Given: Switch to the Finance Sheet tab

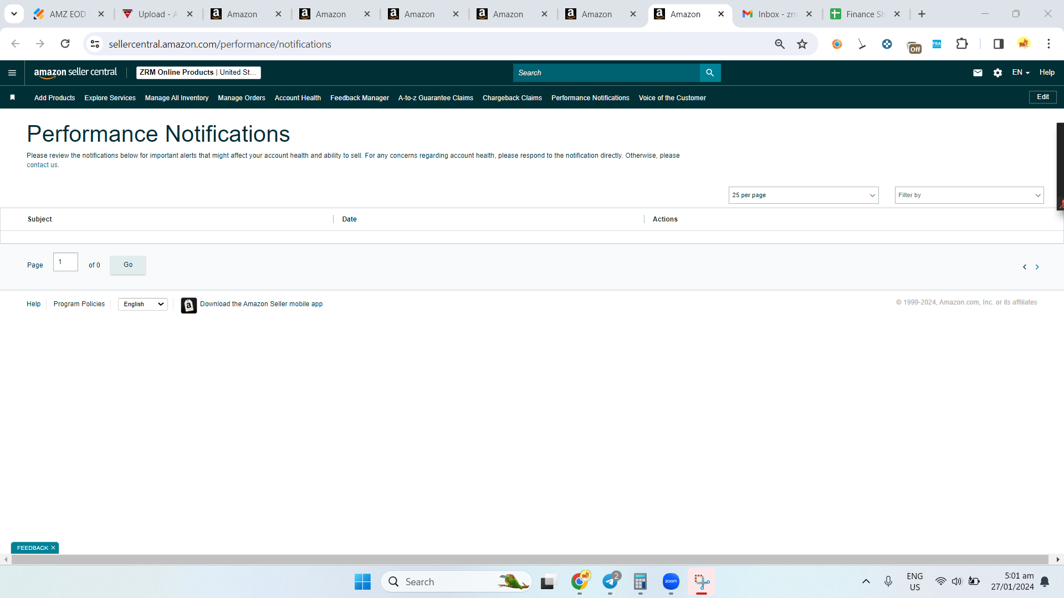Looking at the screenshot, I should point(866,14).
